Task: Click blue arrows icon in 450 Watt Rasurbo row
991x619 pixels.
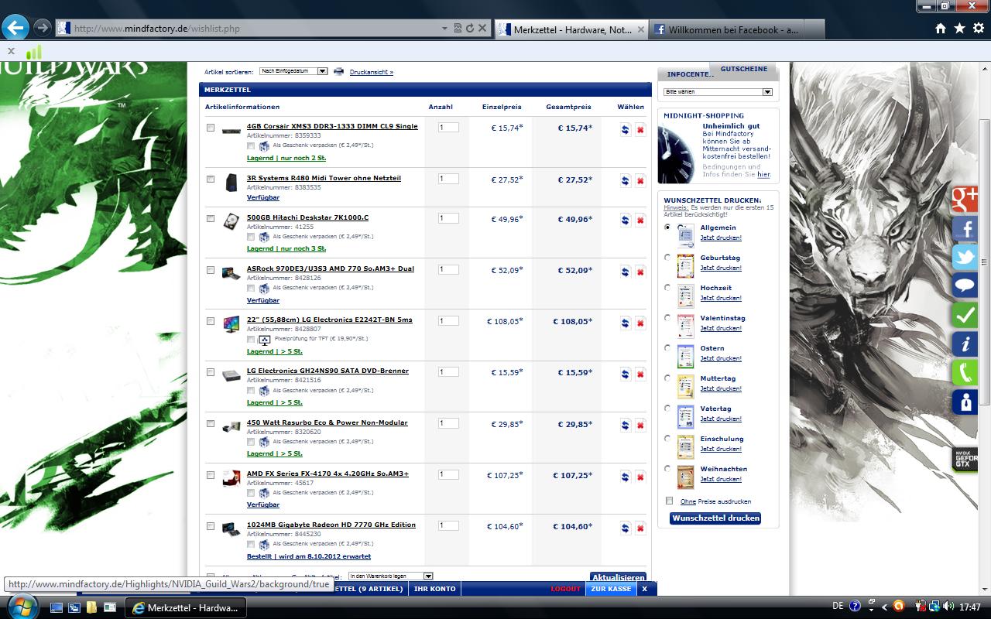Action: pyautogui.click(x=625, y=426)
